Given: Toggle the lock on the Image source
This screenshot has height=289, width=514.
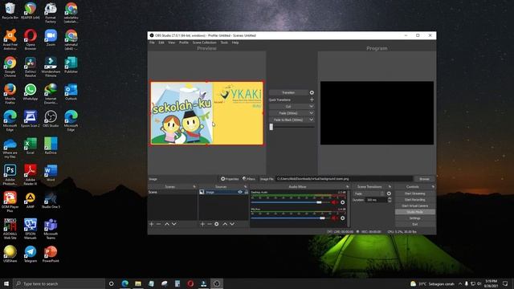Looking at the screenshot, I should [x=247, y=192].
